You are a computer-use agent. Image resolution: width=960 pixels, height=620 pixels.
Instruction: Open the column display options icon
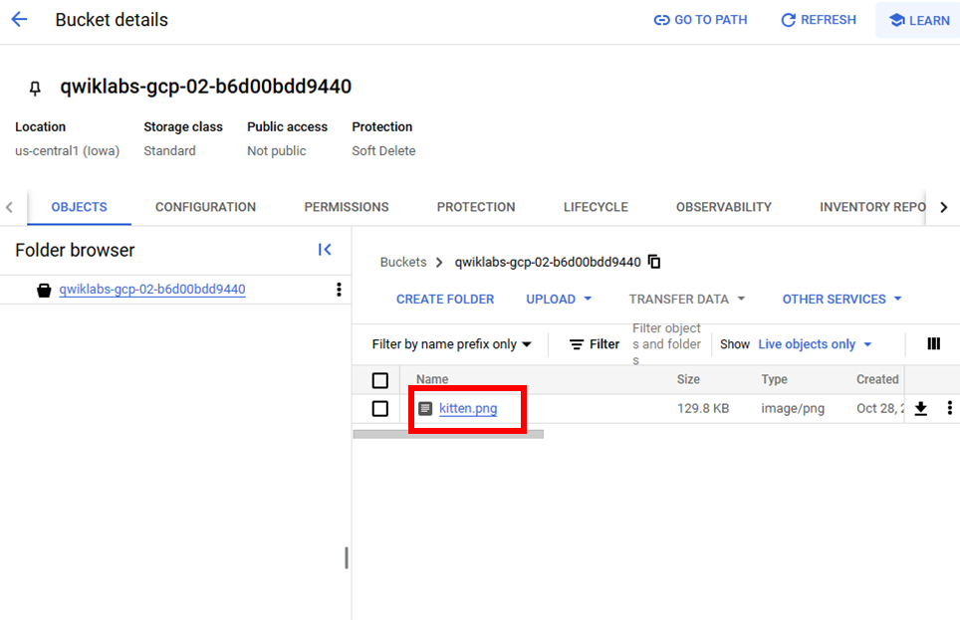(934, 344)
